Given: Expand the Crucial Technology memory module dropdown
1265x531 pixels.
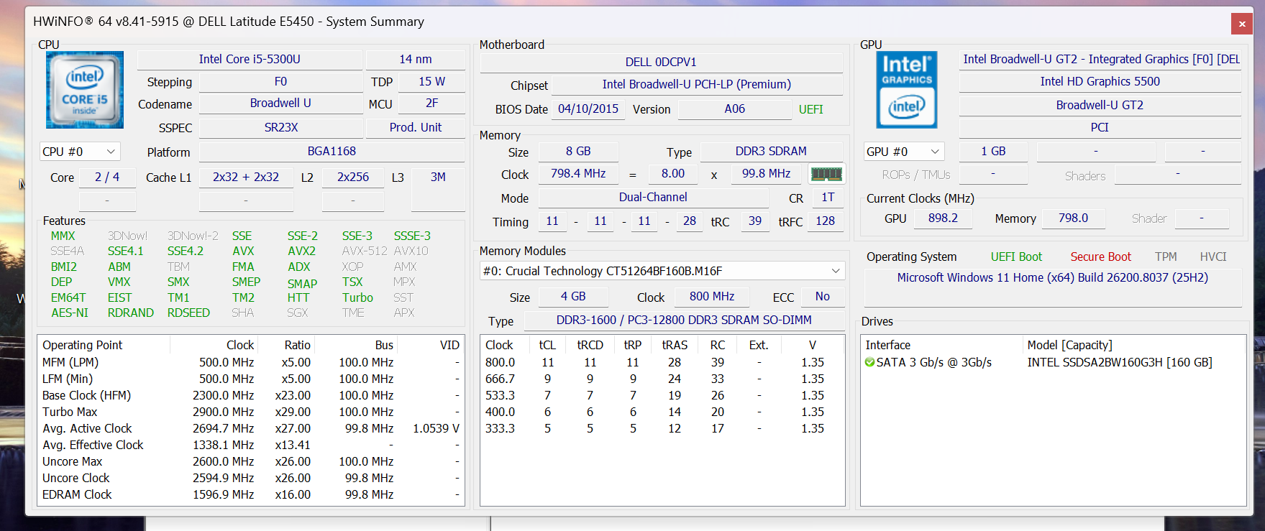Looking at the screenshot, I should click(662, 271).
